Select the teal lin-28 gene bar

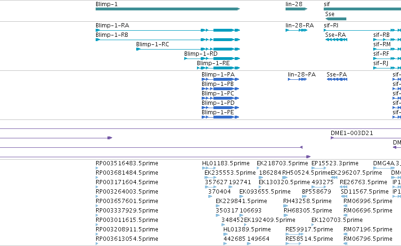click(296, 9)
